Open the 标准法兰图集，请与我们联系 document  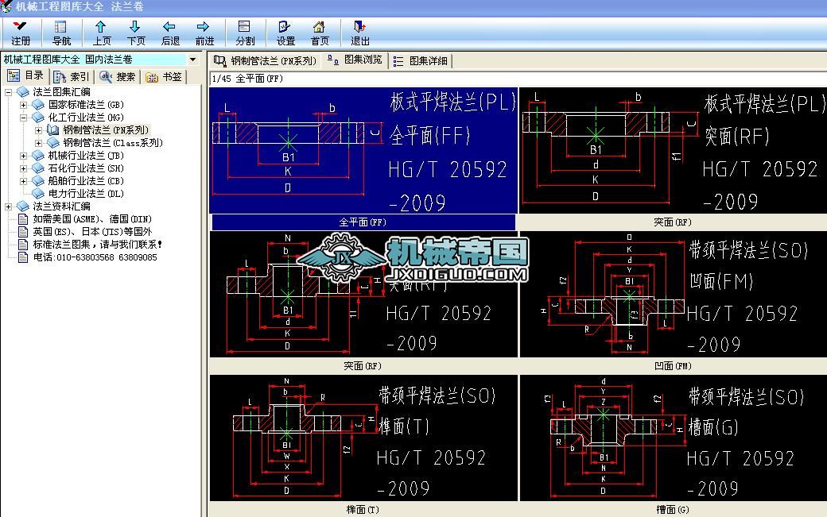point(98,244)
